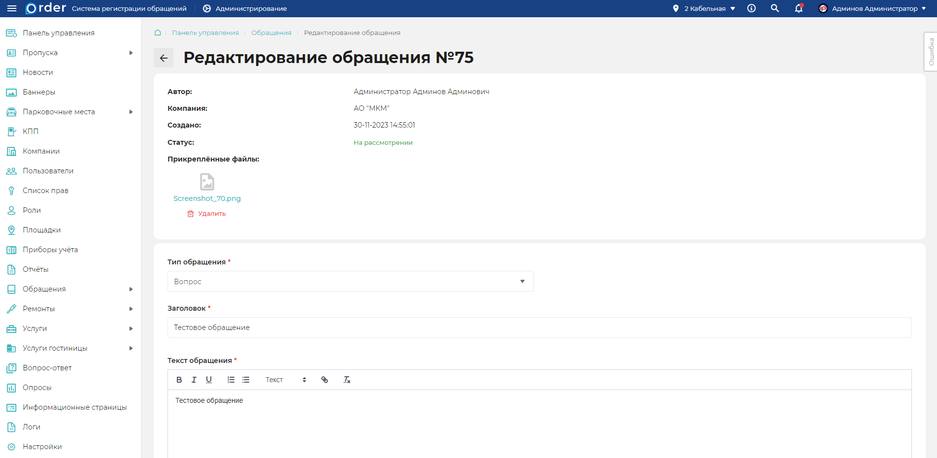Open the notifications bell
937x458 pixels.
click(799, 8)
